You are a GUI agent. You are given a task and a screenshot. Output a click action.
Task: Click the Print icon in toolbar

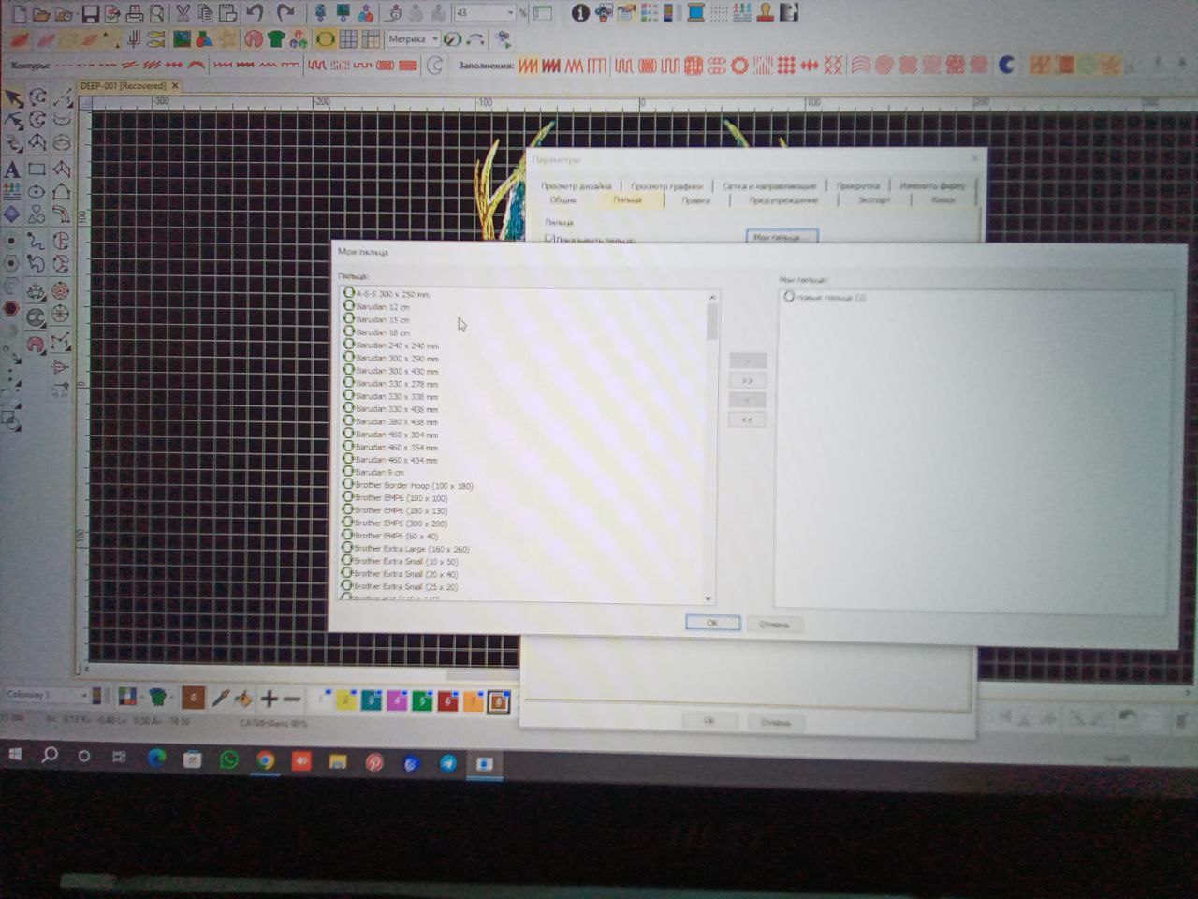[x=134, y=13]
